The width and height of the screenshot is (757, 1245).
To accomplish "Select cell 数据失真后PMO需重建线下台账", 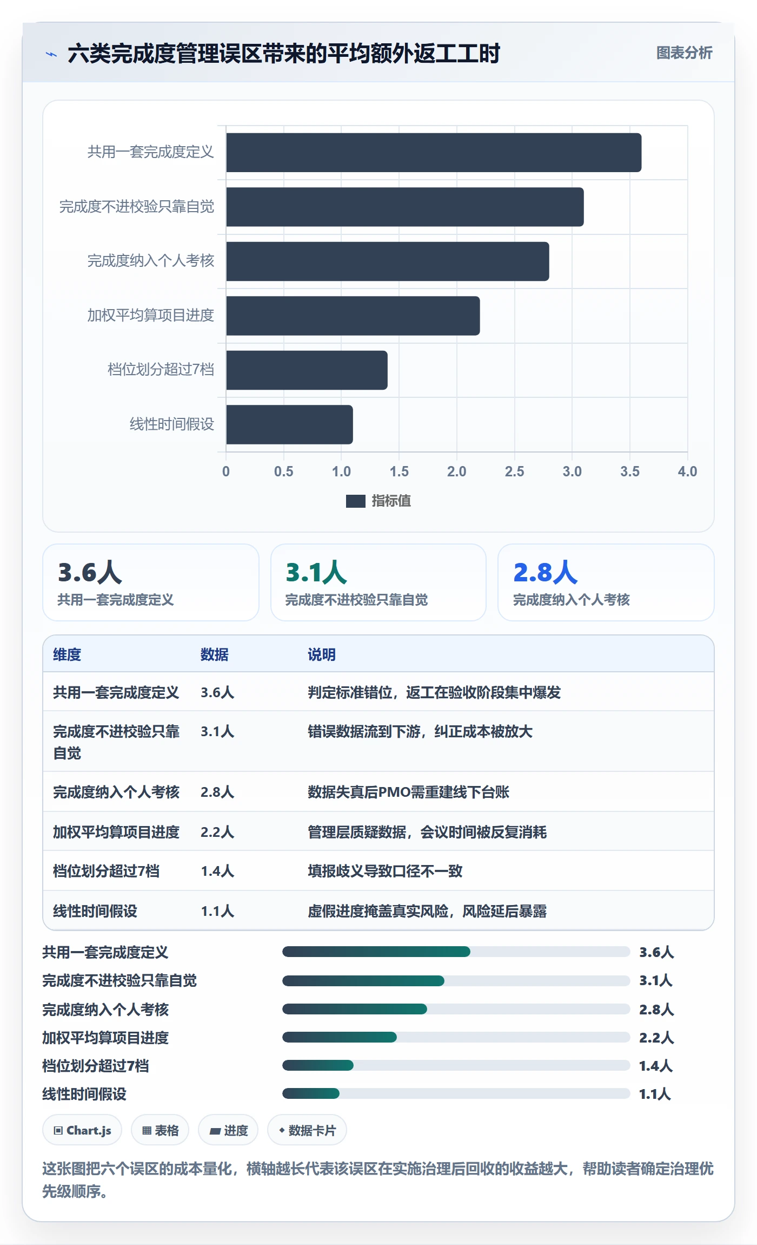I will [x=408, y=792].
